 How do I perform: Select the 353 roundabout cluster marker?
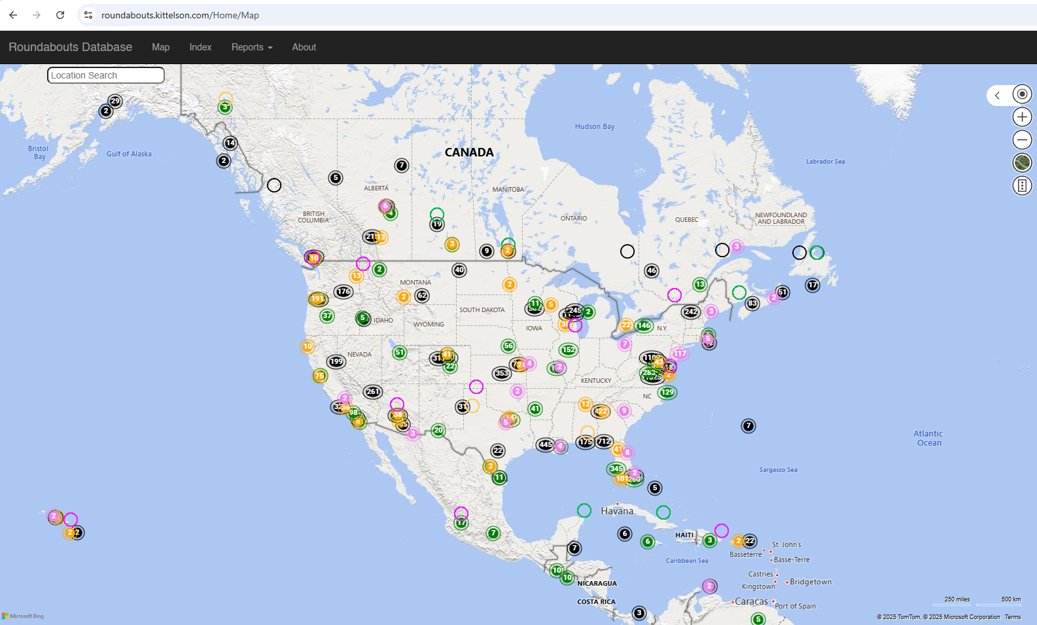pyautogui.click(x=501, y=373)
